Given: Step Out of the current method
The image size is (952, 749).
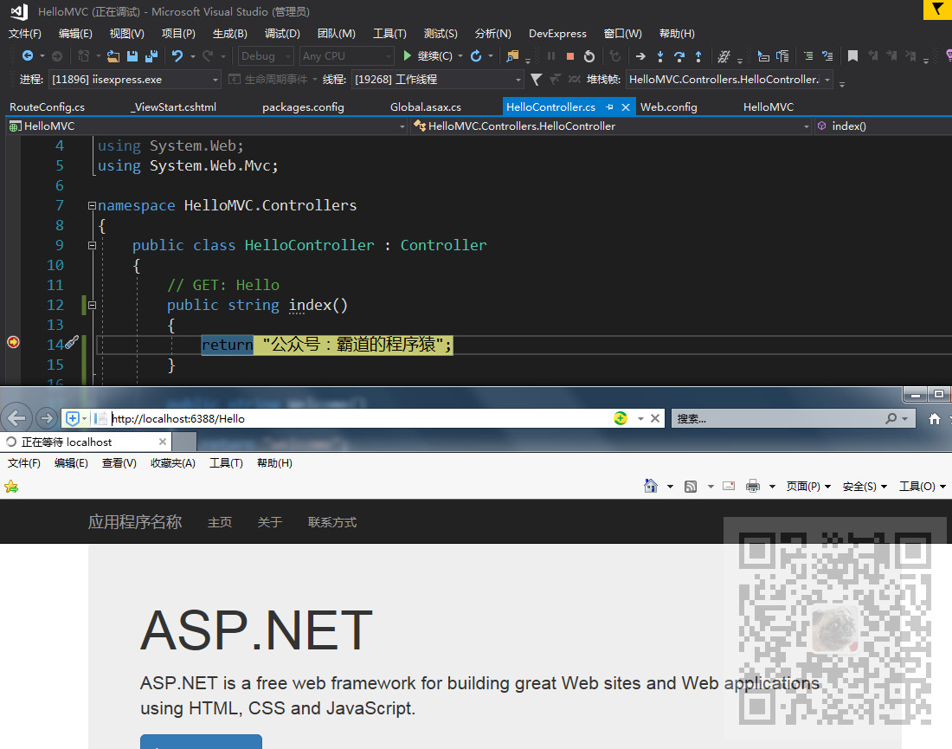Looking at the screenshot, I should 698,55.
